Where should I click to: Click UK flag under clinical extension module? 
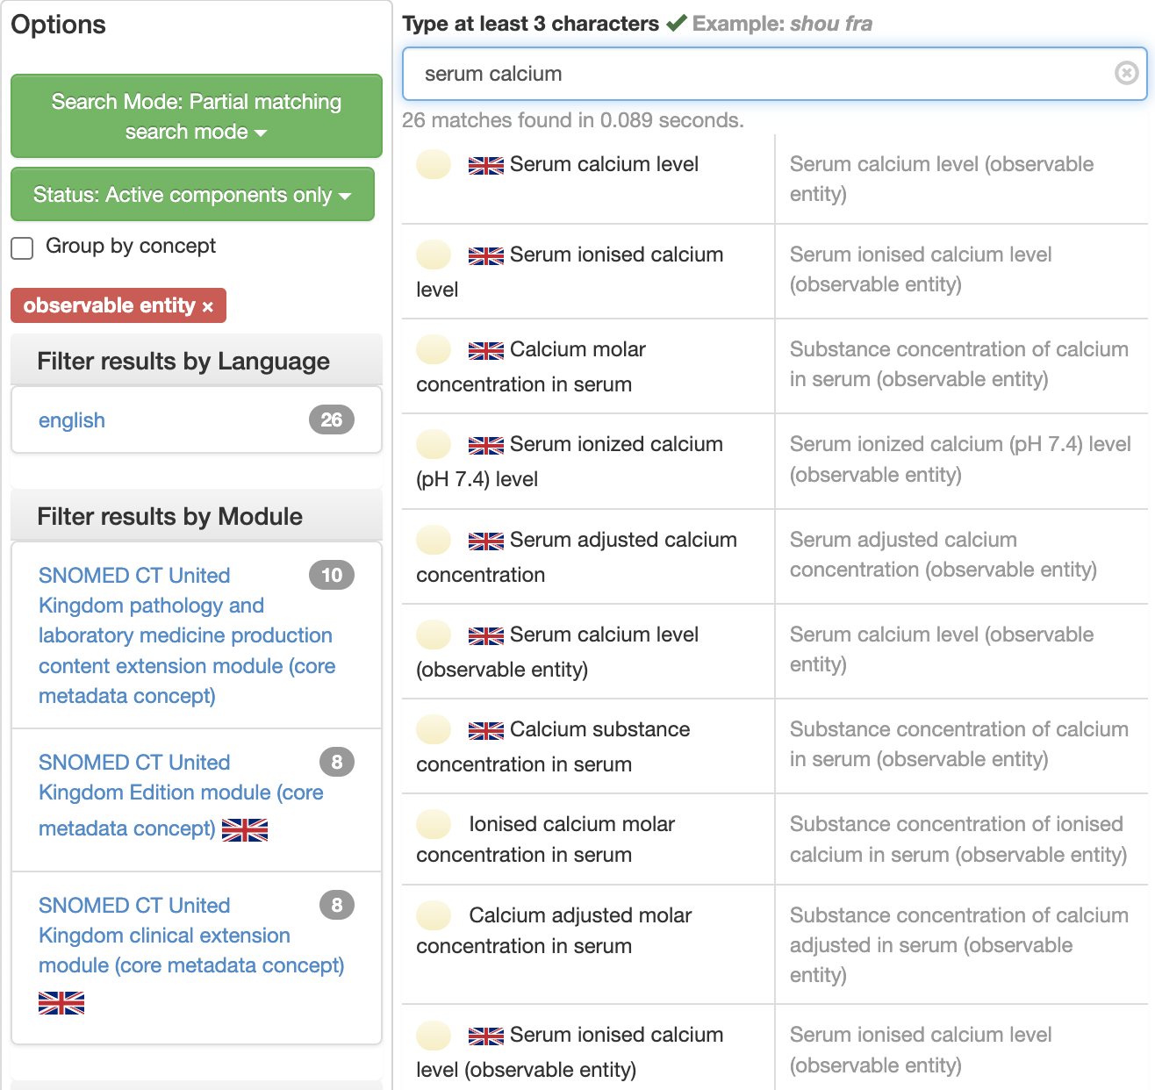click(61, 1002)
